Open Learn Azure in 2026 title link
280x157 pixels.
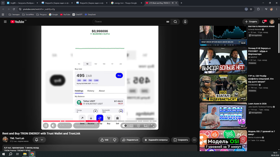tap(257, 104)
